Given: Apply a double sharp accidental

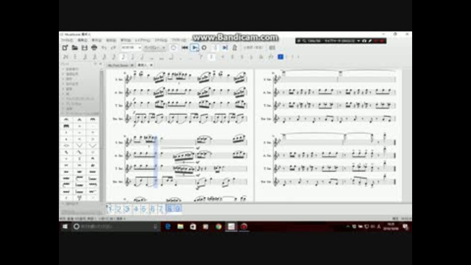Looking at the screenshot, I should [223, 56].
